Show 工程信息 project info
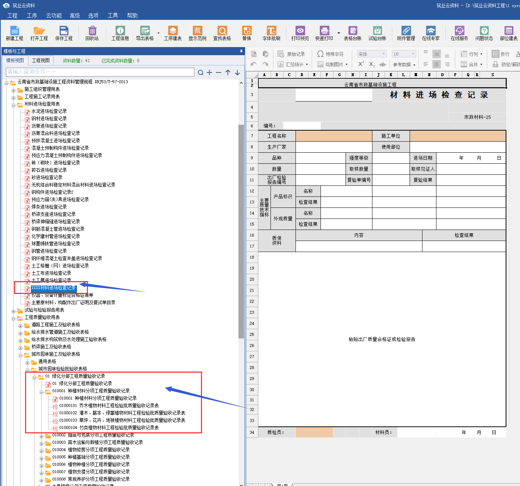 click(x=120, y=33)
